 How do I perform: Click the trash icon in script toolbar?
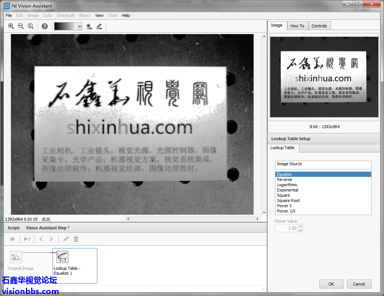pyautogui.click(x=76, y=239)
